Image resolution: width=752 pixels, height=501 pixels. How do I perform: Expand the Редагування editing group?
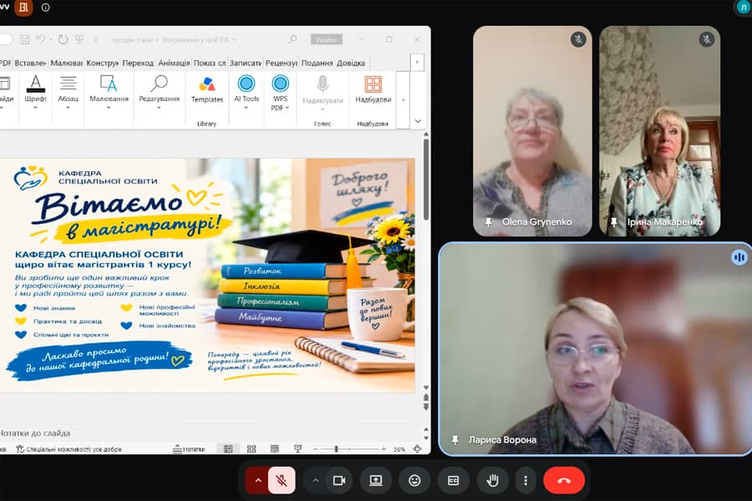[160, 92]
